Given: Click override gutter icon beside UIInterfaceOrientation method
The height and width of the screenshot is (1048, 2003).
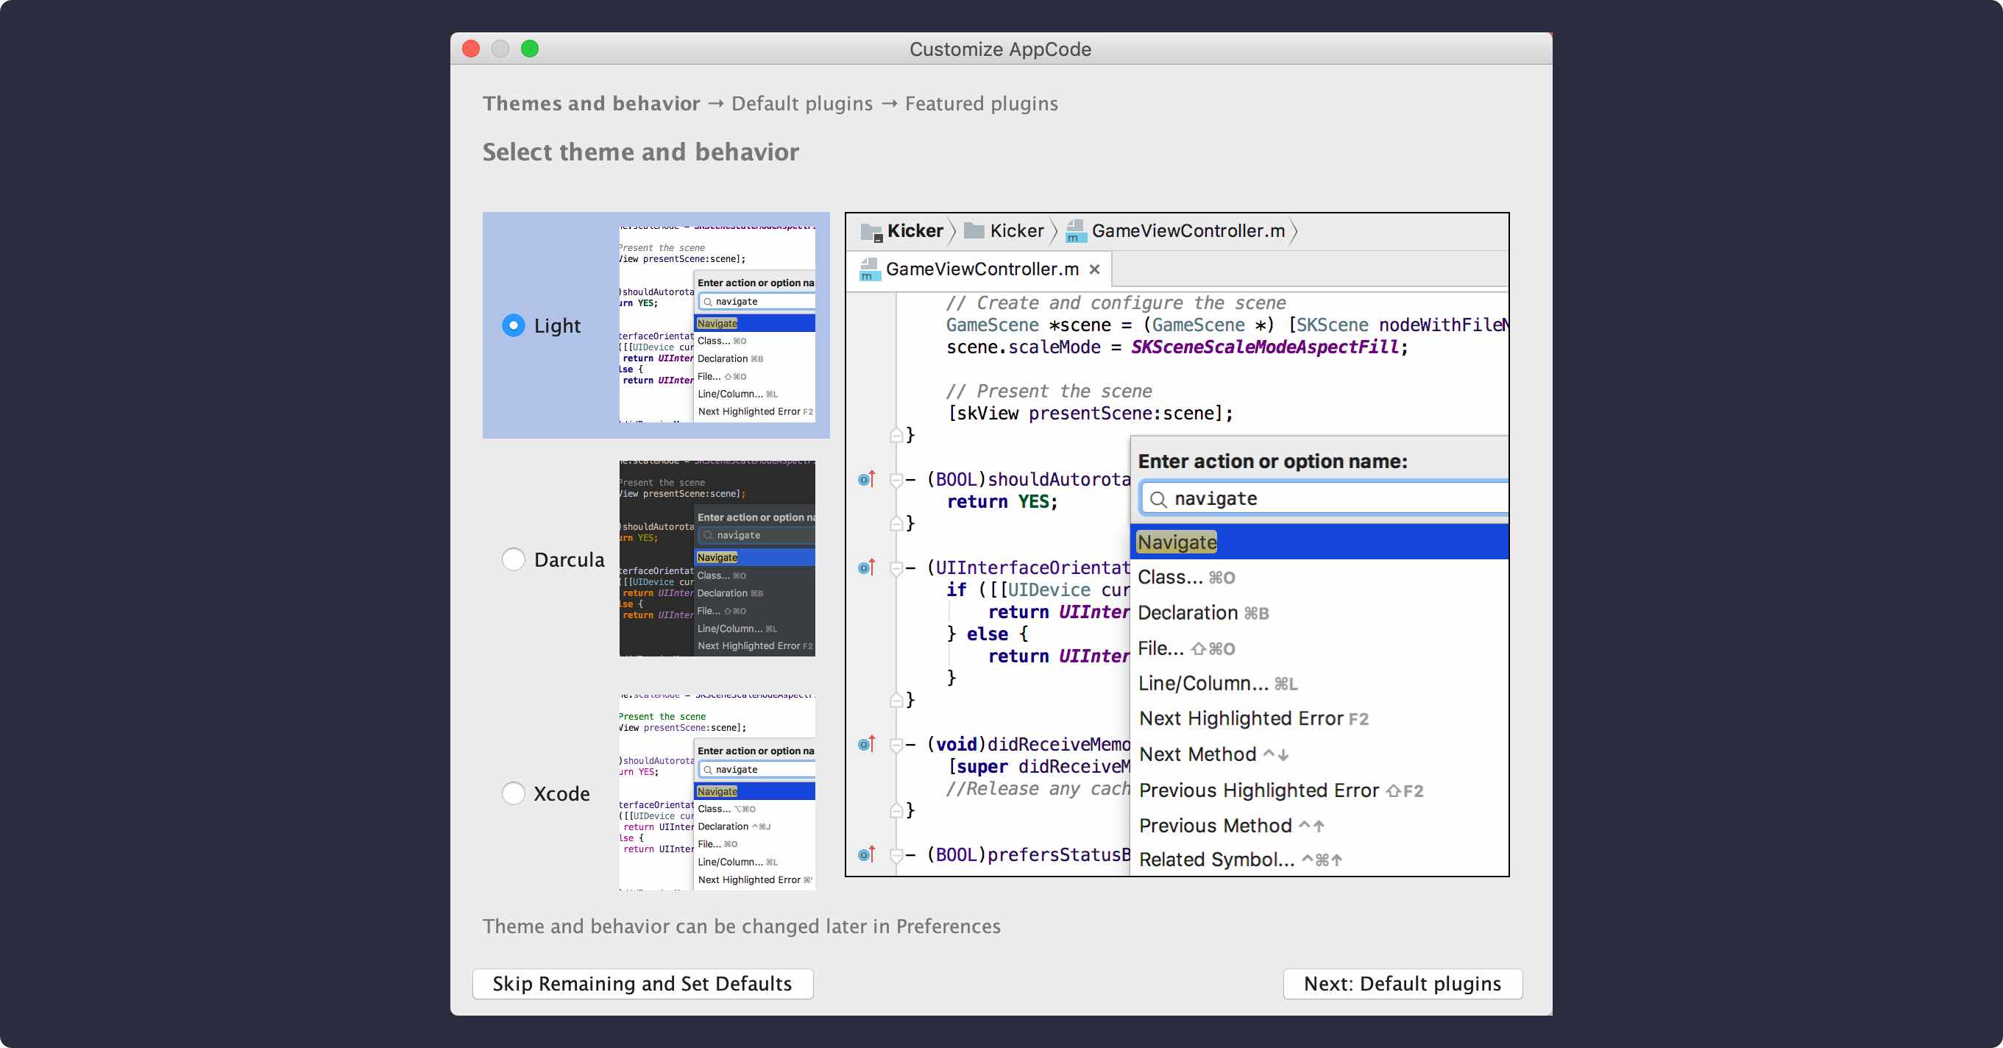Looking at the screenshot, I should click(866, 567).
